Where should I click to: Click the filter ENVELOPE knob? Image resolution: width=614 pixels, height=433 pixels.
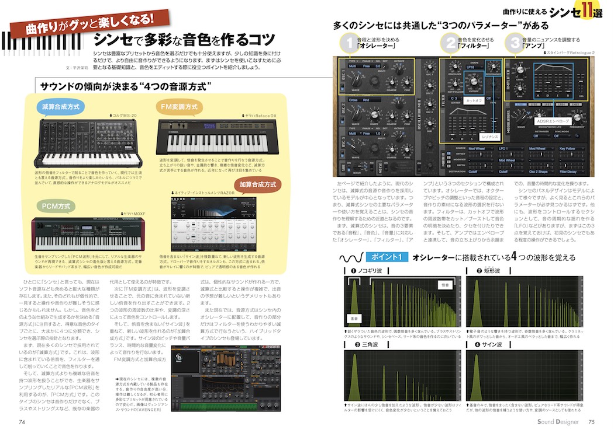[455, 66]
